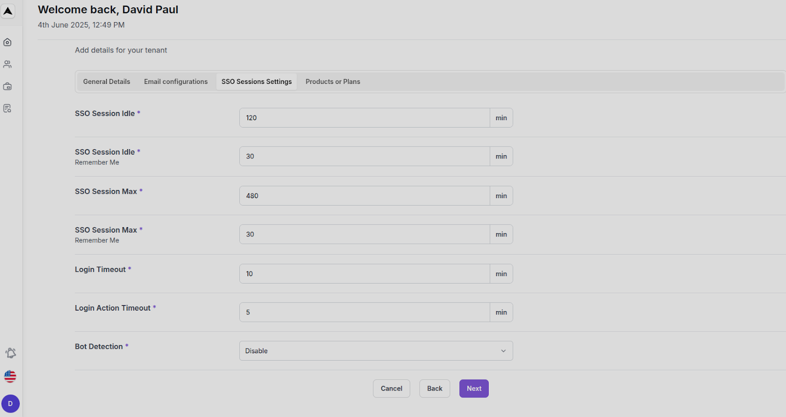
Task: Change language via US flag icon
Action: tap(10, 376)
